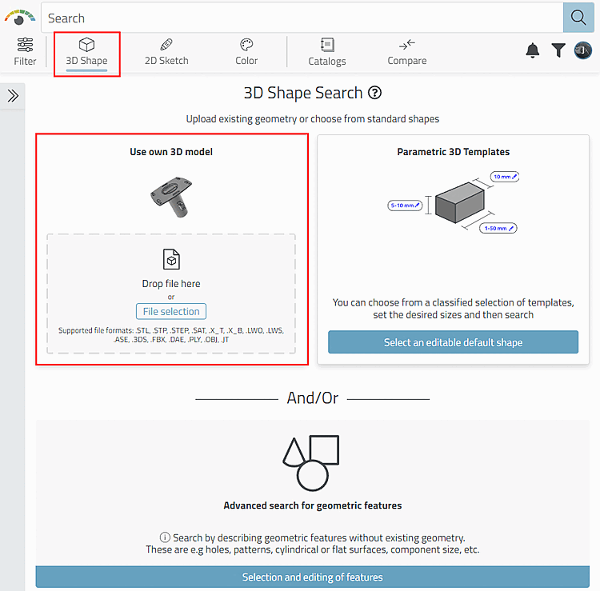This screenshot has height=591, width=600.
Task: Click the 'Use own 3D model' heading
Action: [x=171, y=152]
